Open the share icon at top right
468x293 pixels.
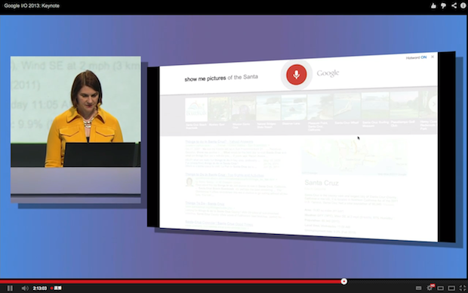[x=454, y=5]
